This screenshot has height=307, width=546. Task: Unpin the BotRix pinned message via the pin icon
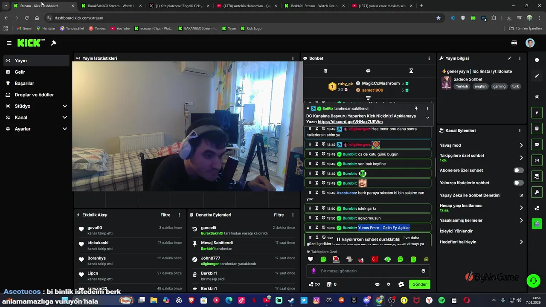416,109
